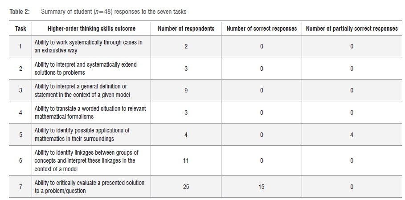Click the respondents value 2 for task 1
Image resolution: width=405 pixels, height=200 pixels.
point(186,46)
